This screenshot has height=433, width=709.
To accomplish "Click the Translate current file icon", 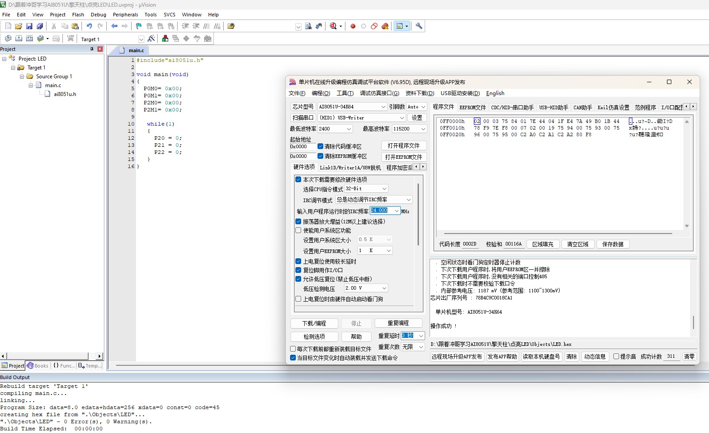I will (8, 38).
